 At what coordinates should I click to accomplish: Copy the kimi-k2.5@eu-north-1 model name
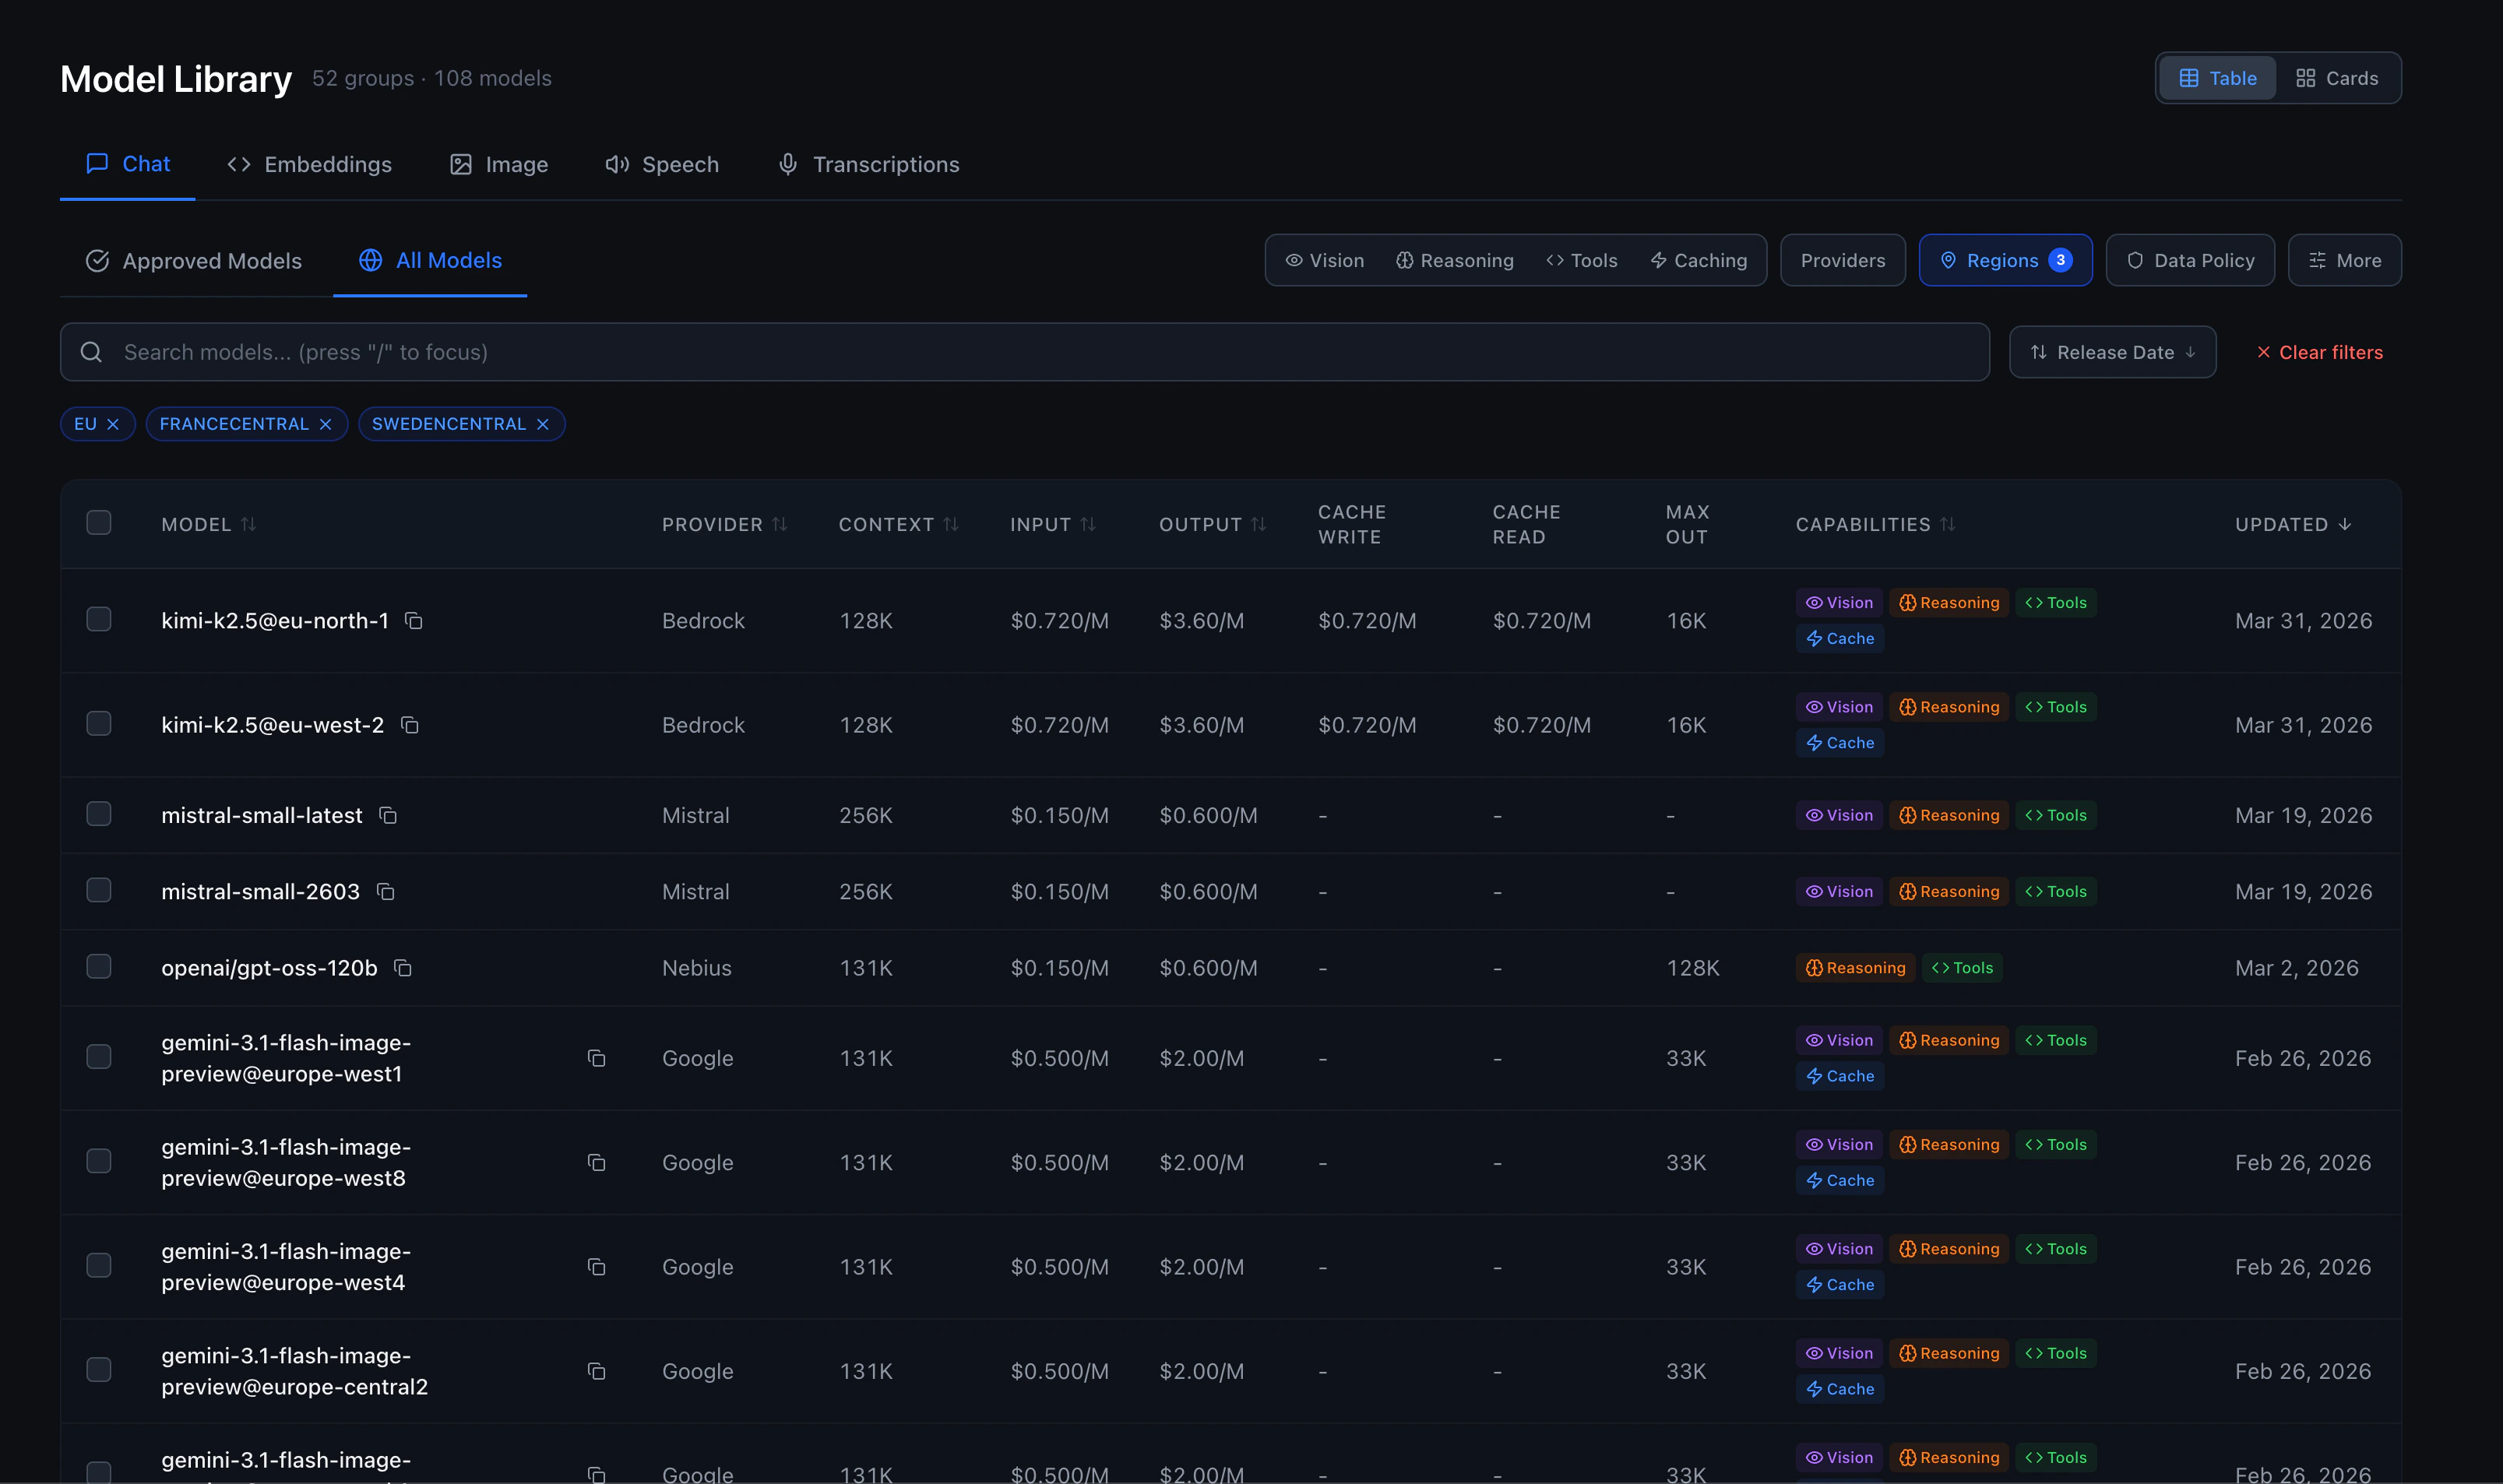413,621
